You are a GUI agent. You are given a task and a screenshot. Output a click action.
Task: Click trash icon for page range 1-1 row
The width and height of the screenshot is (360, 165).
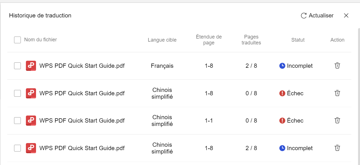[337, 121]
